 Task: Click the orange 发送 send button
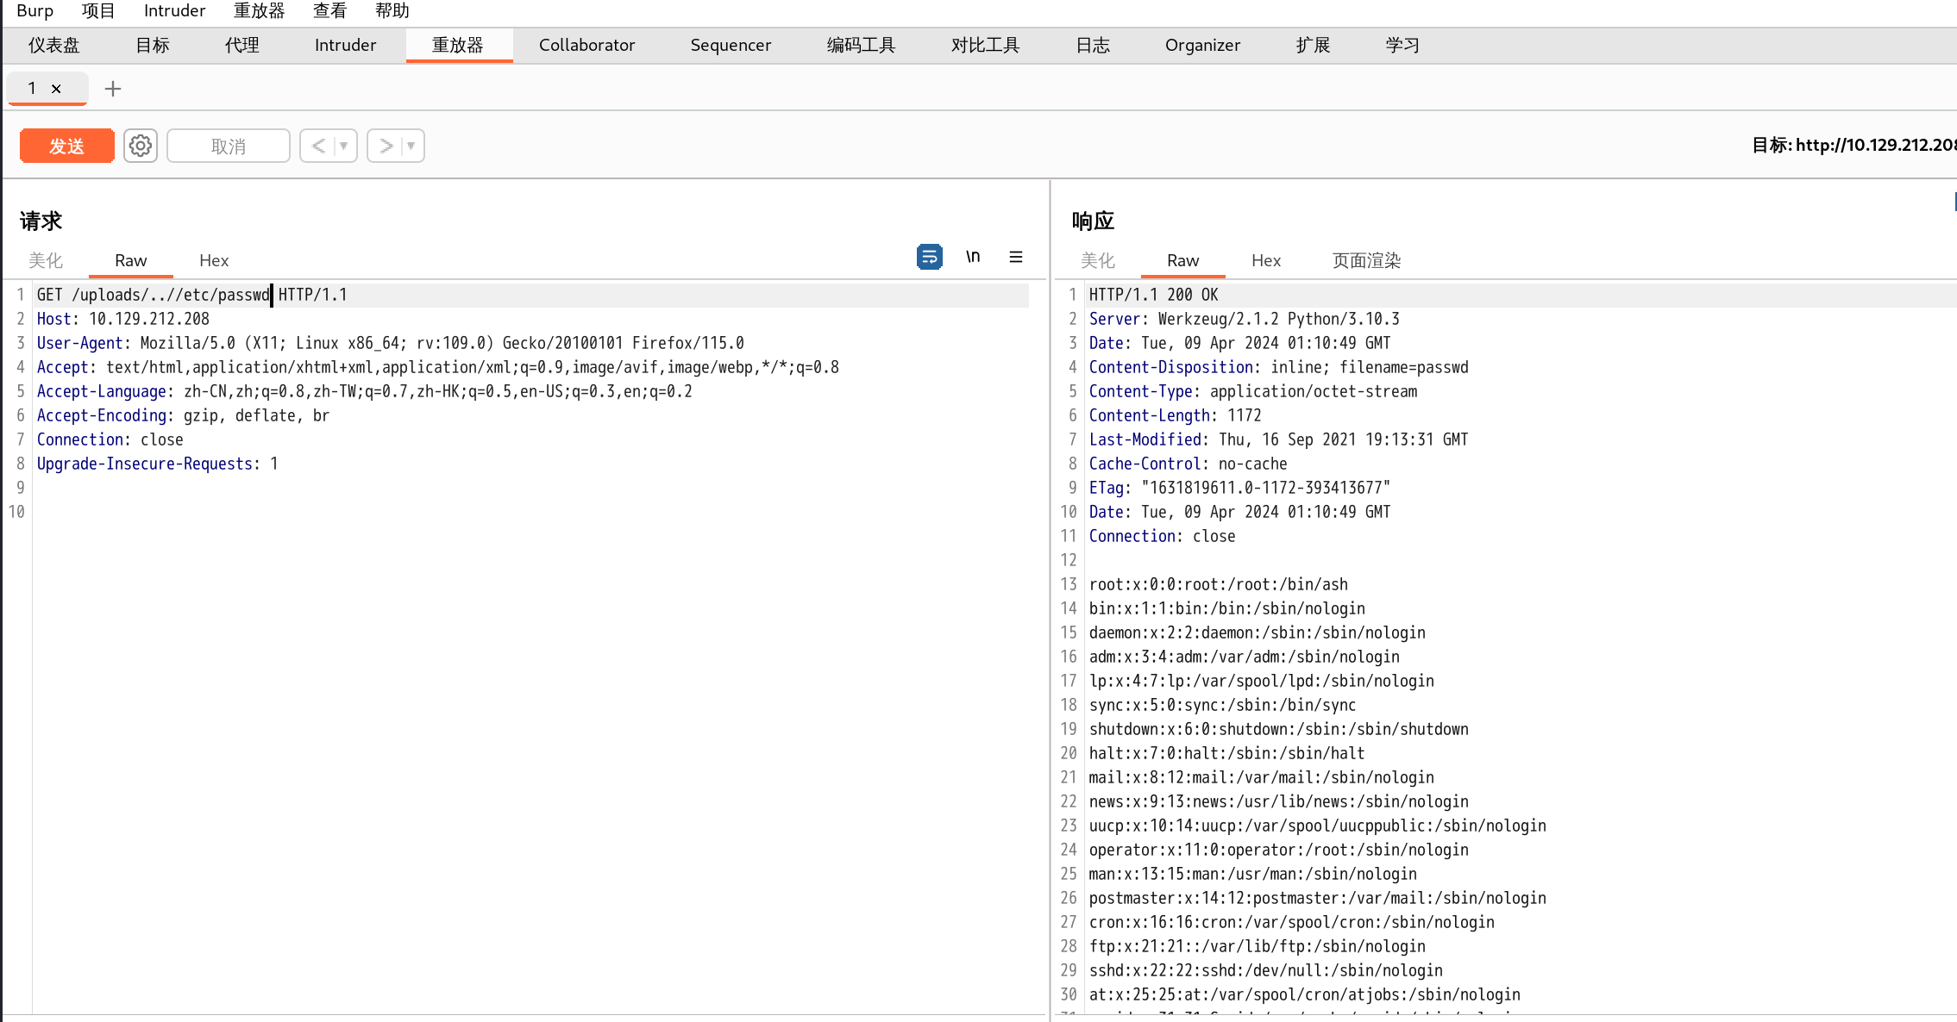pyautogui.click(x=66, y=146)
